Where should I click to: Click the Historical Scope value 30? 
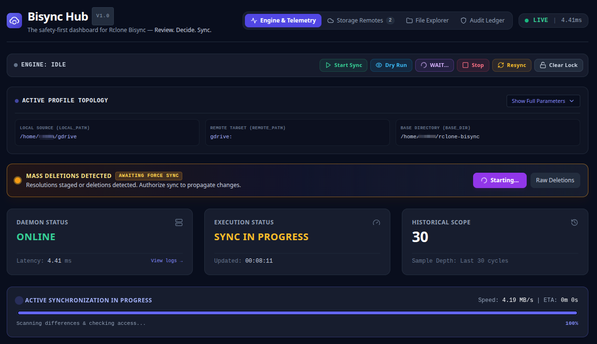tap(420, 237)
